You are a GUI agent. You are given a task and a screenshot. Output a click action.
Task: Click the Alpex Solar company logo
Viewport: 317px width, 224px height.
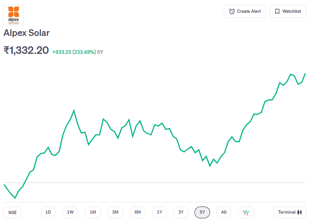14,15
